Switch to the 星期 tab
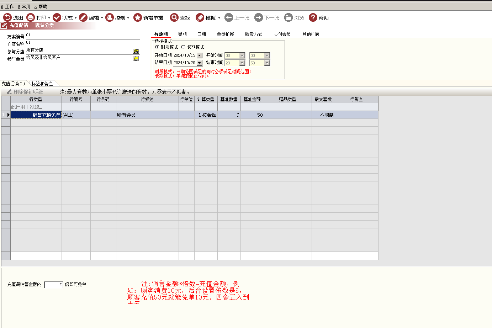The image size is (492, 328). pyautogui.click(x=182, y=34)
